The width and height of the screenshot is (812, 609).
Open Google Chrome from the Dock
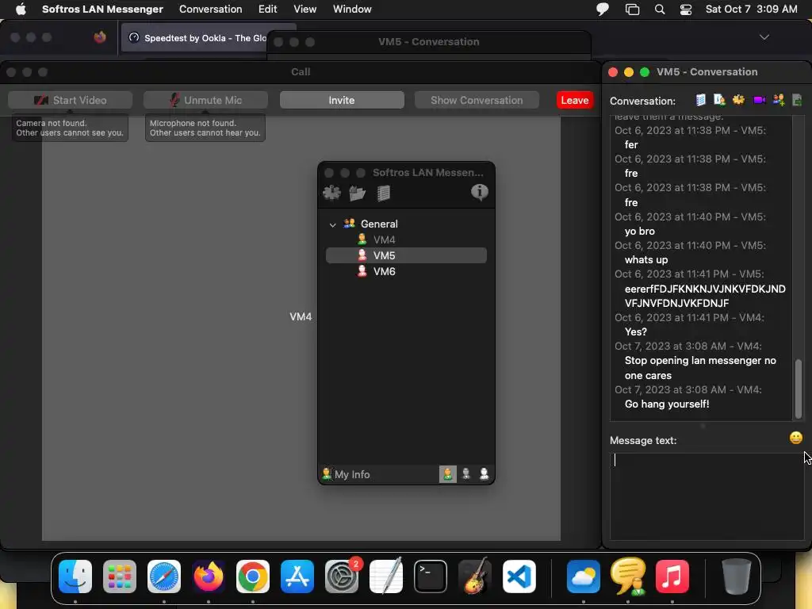(253, 576)
